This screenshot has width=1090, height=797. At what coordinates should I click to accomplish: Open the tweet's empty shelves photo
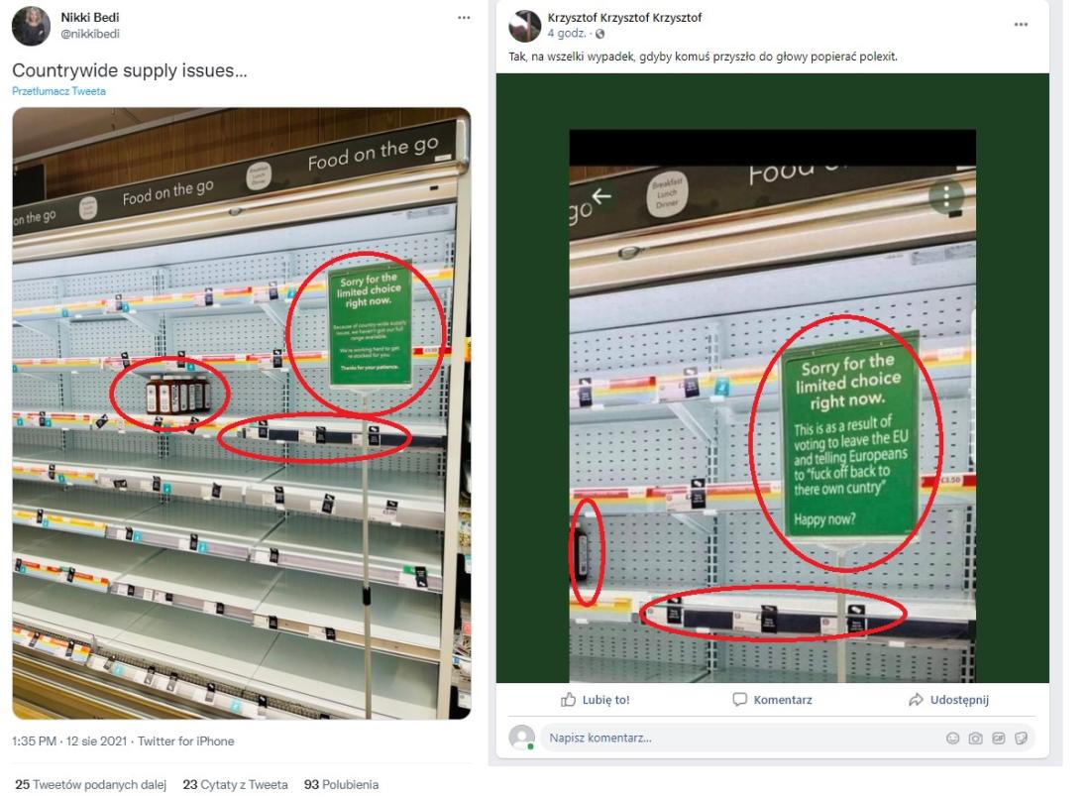(x=241, y=413)
